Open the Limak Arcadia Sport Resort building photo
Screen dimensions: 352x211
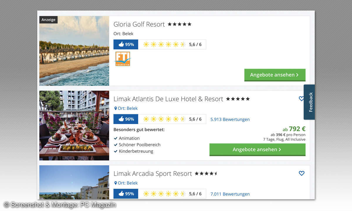74,182
